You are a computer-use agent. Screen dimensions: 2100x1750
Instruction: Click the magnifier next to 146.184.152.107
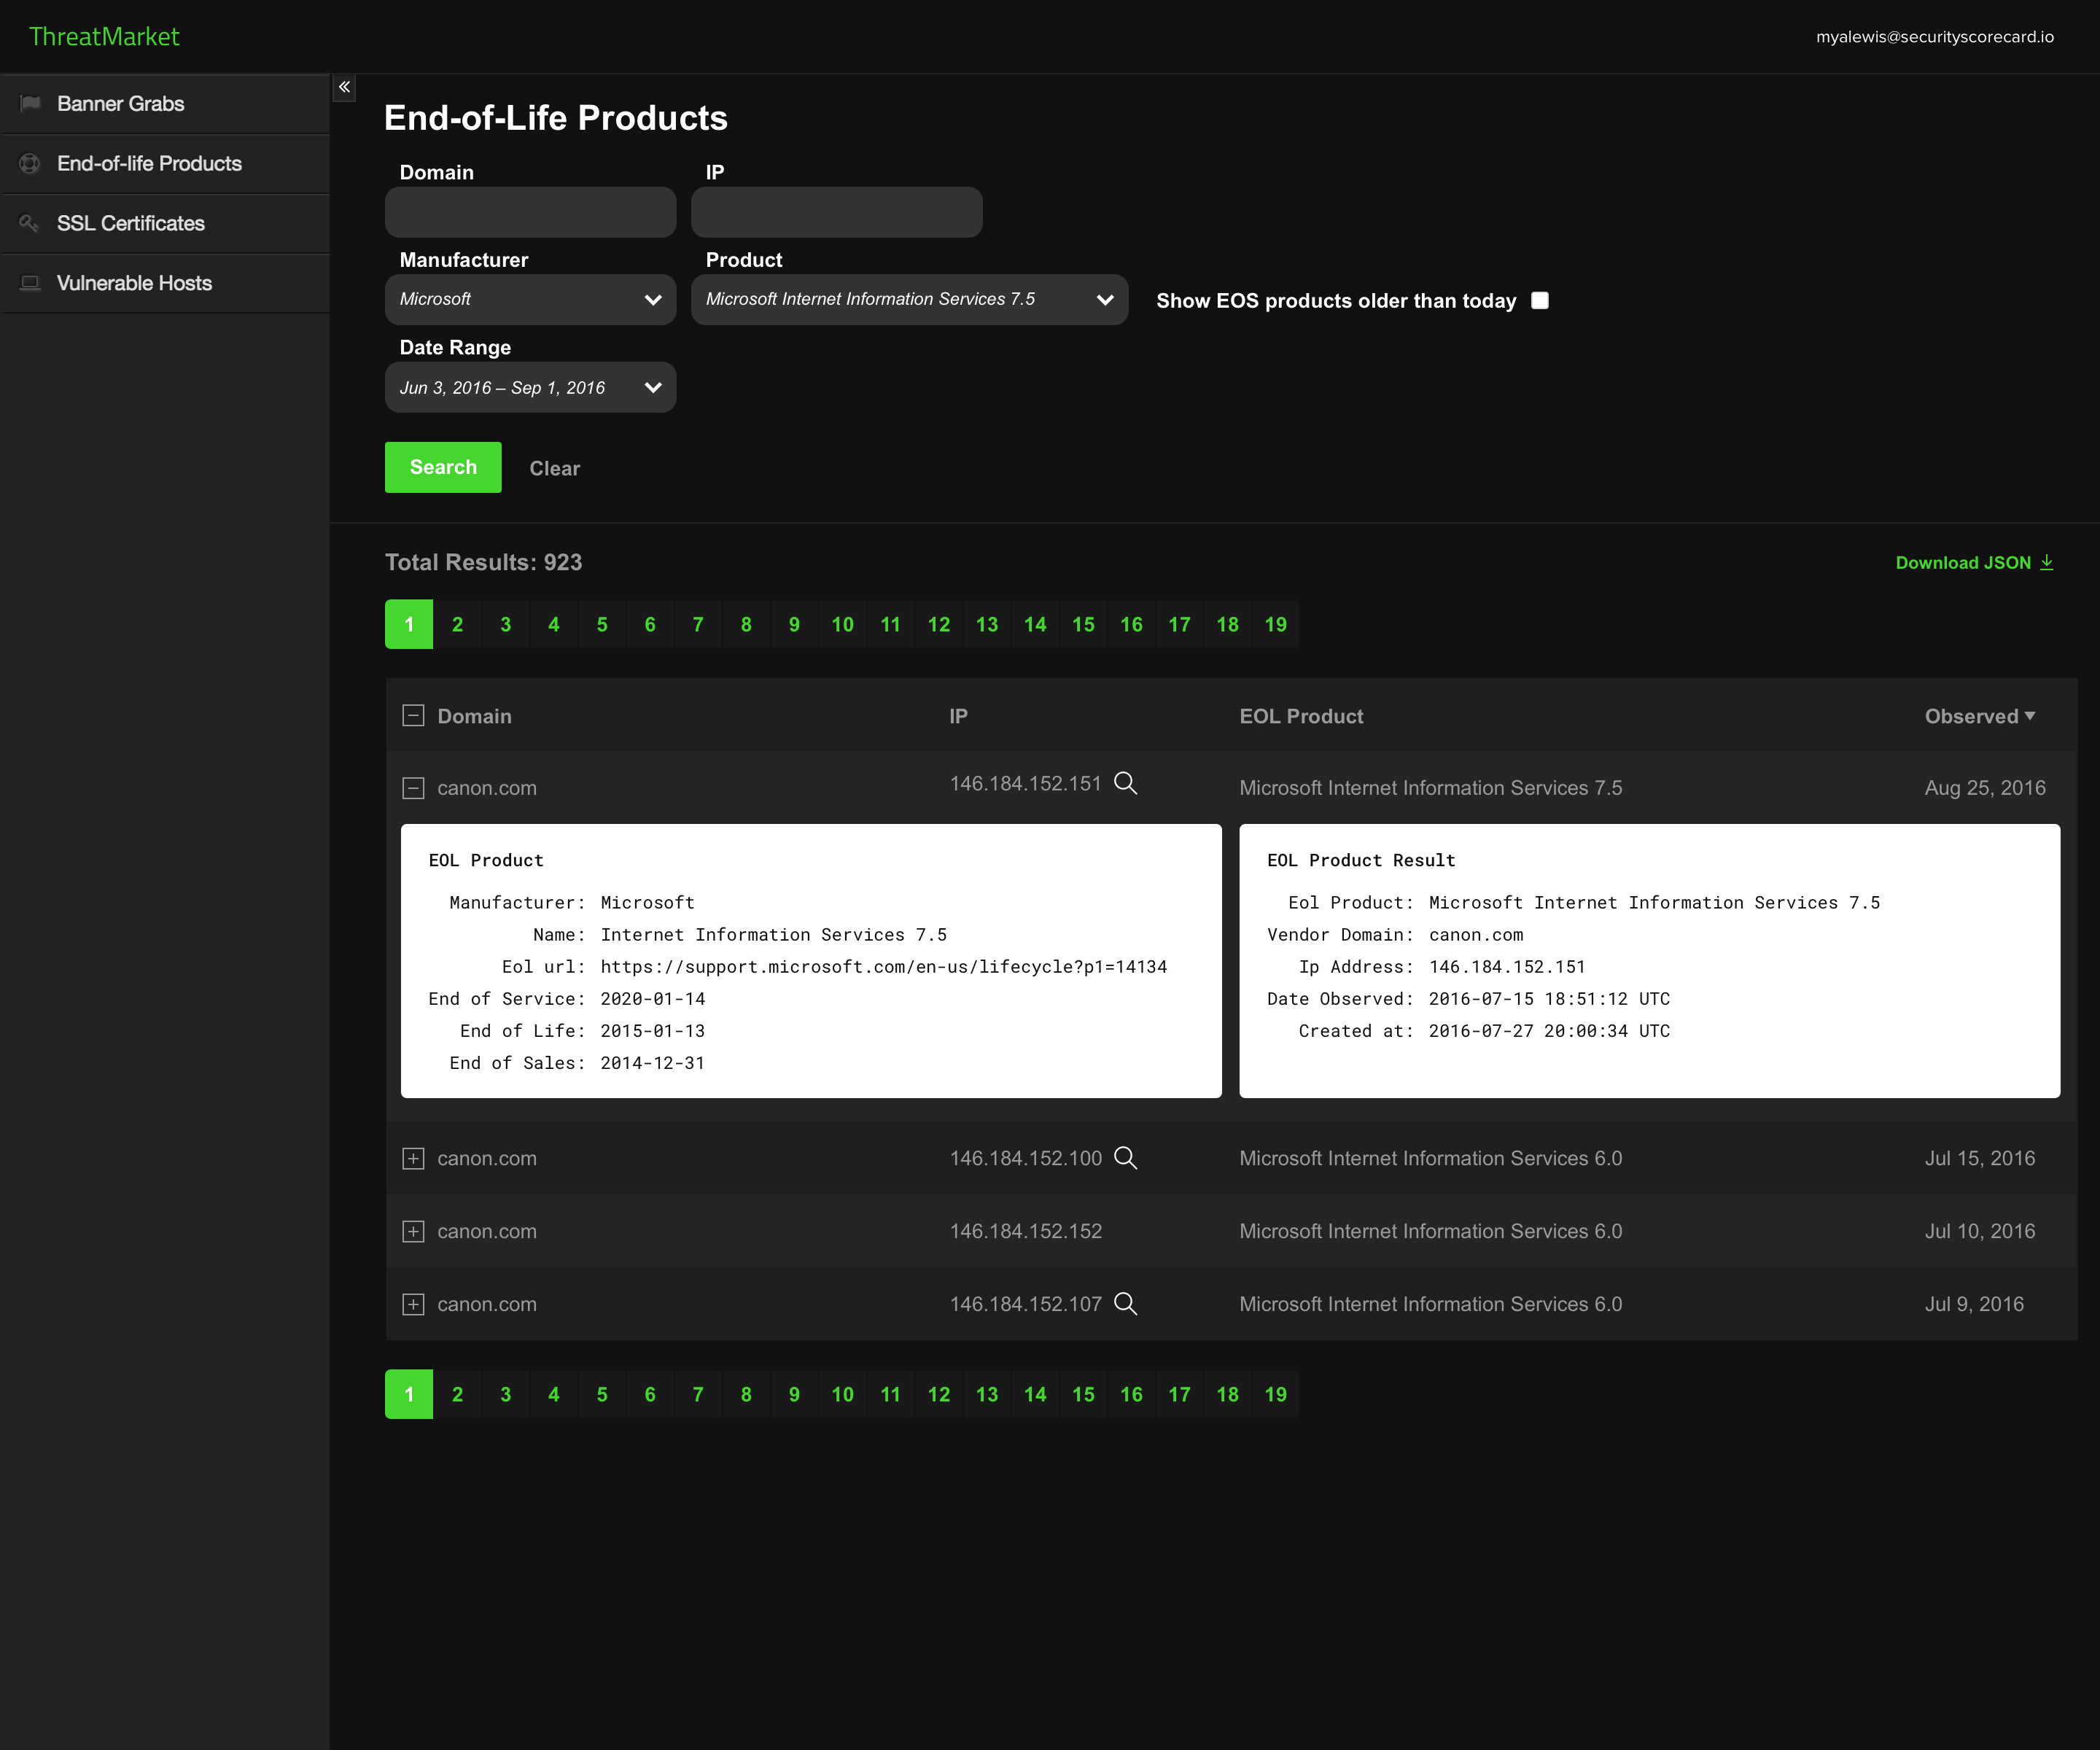pos(1125,1304)
